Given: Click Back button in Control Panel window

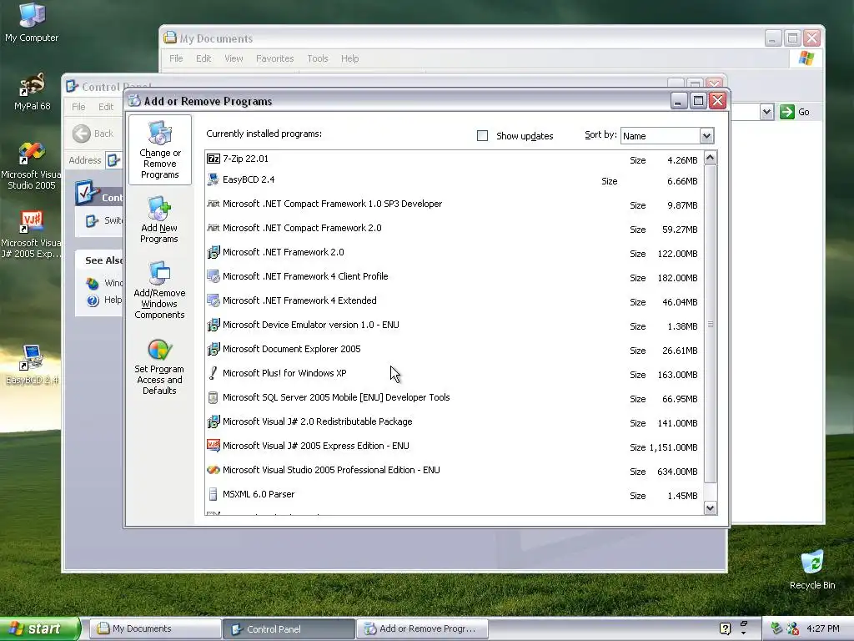Looking at the screenshot, I should (93, 134).
